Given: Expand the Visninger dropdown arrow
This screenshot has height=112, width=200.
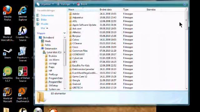Looking at the screenshot, I should tap(74, 4).
